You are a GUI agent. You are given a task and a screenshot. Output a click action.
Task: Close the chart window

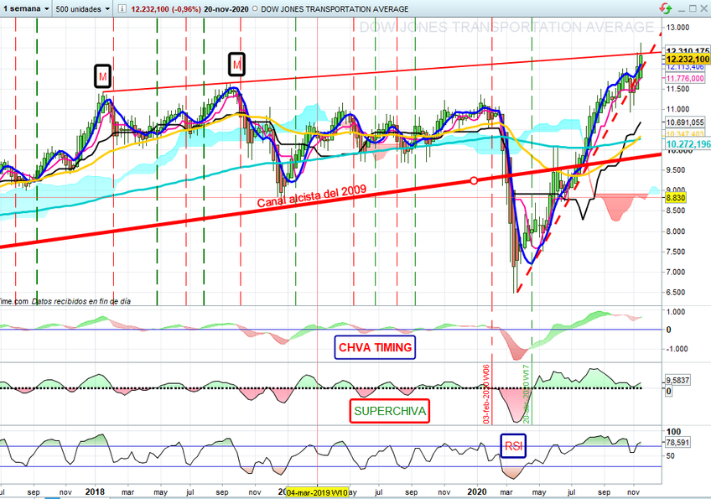[x=703, y=8]
